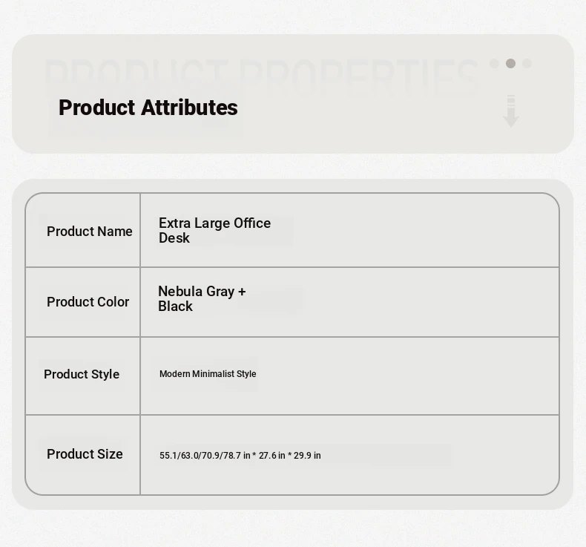
Task: Click the word Desk in product name
Action: 174,238
